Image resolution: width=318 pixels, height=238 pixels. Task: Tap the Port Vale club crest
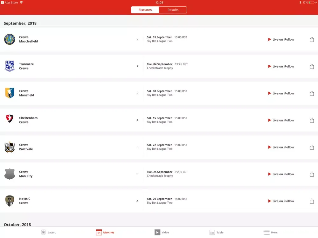pyautogui.click(x=10, y=147)
